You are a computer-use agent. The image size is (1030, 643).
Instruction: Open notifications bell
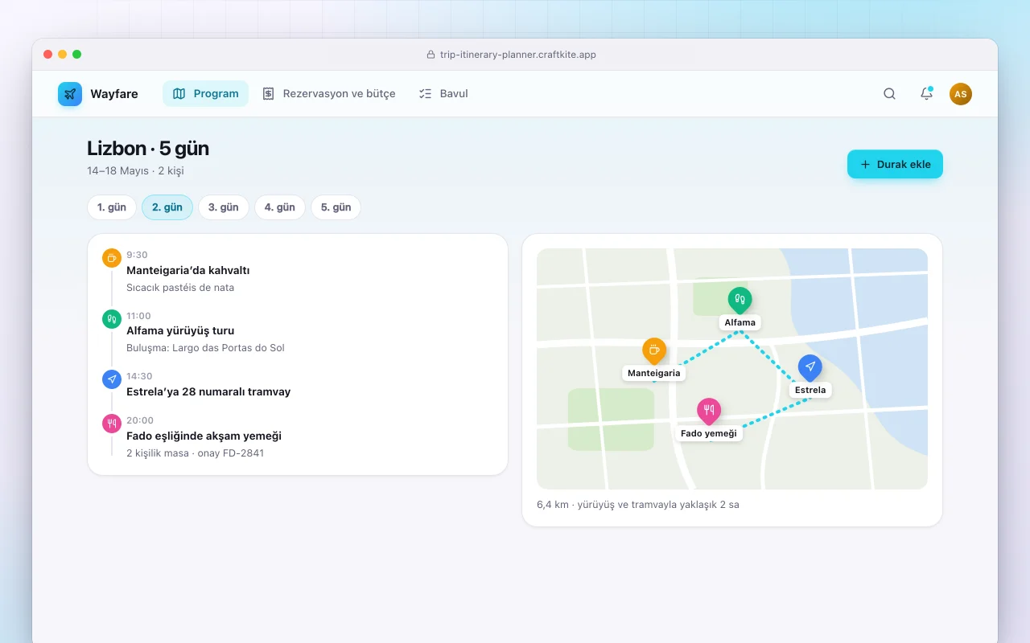pyautogui.click(x=926, y=93)
